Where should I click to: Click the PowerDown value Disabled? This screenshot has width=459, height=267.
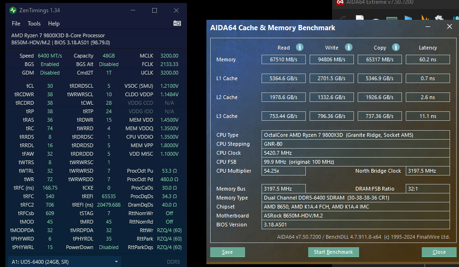pos(108,247)
